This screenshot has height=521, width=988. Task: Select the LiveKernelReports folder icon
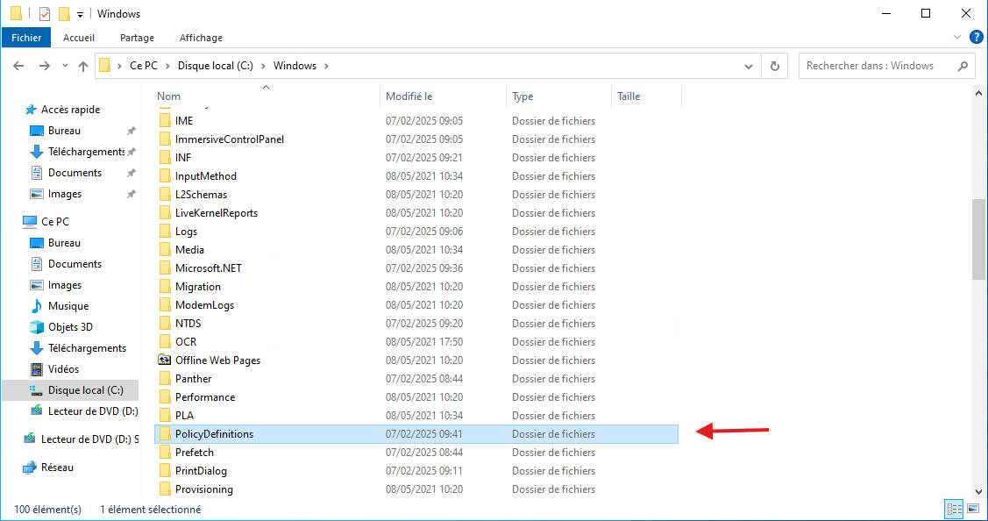pos(165,212)
